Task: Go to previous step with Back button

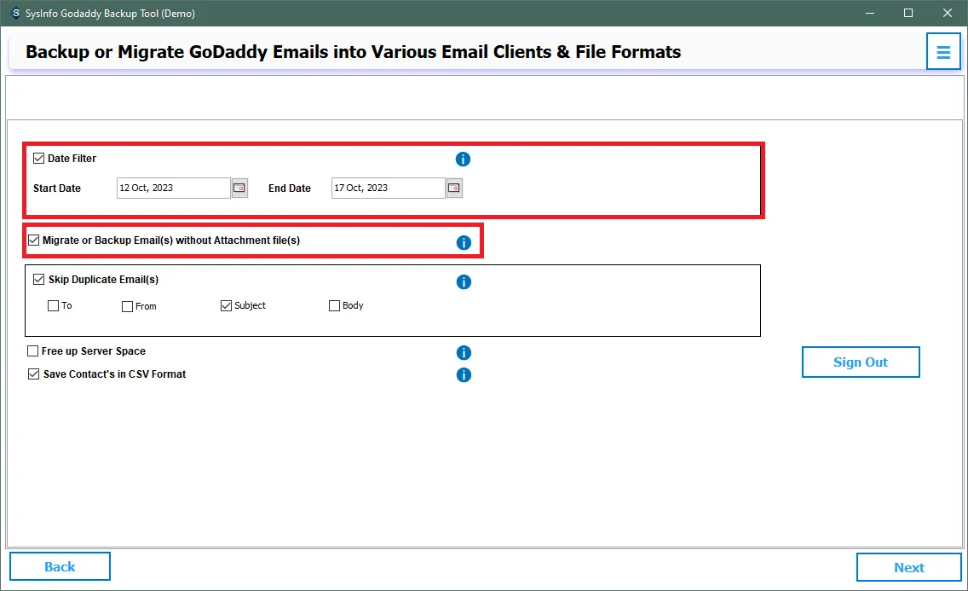Action: (x=60, y=566)
